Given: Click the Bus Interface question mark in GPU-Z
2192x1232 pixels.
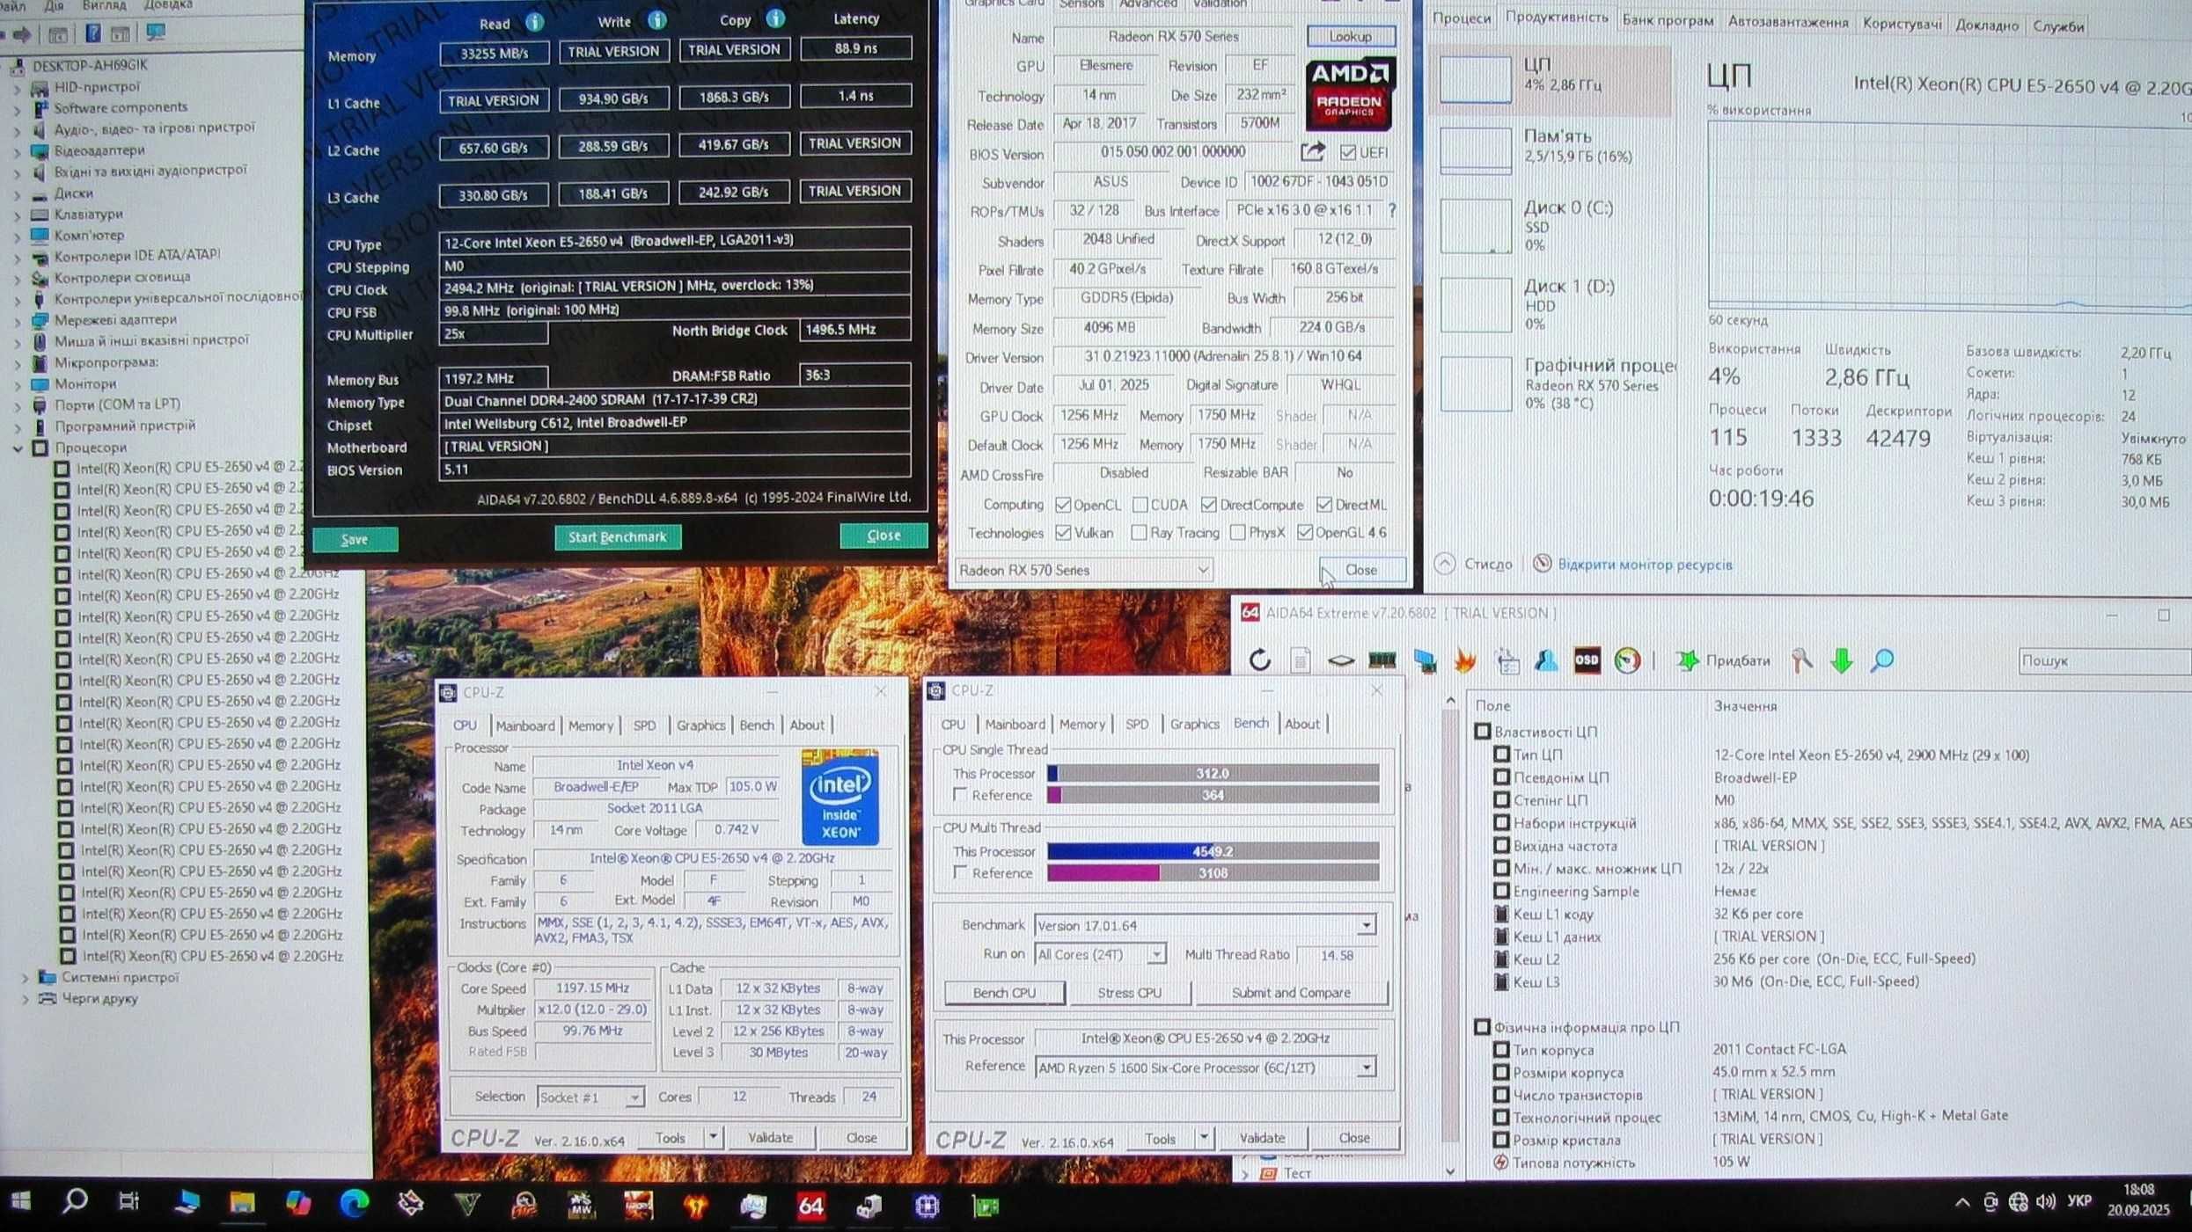Looking at the screenshot, I should (x=1391, y=210).
